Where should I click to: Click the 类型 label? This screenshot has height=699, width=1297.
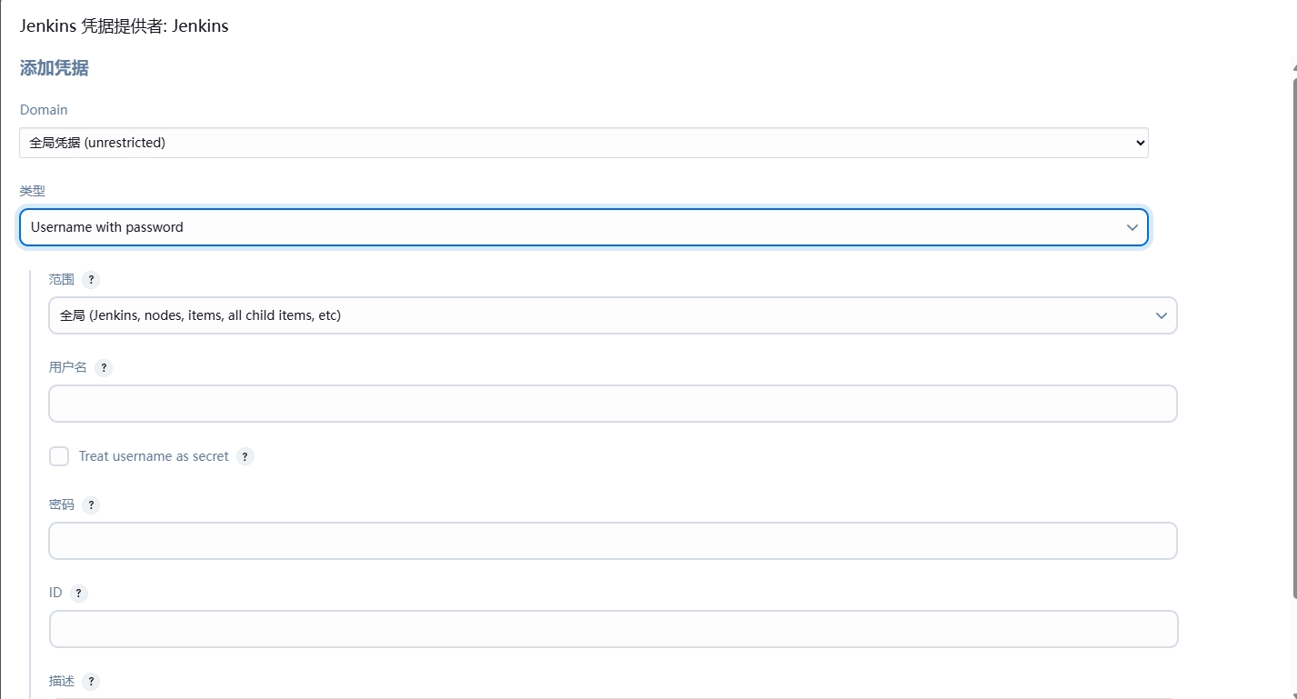tap(33, 191)
